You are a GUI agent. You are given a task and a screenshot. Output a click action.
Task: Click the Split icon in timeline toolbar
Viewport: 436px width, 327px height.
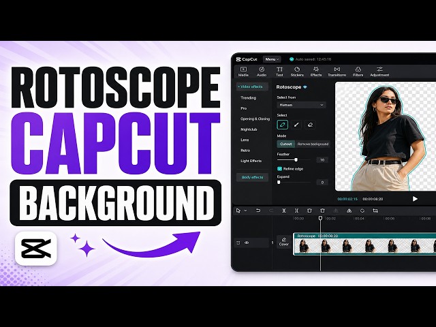[284, 211]
